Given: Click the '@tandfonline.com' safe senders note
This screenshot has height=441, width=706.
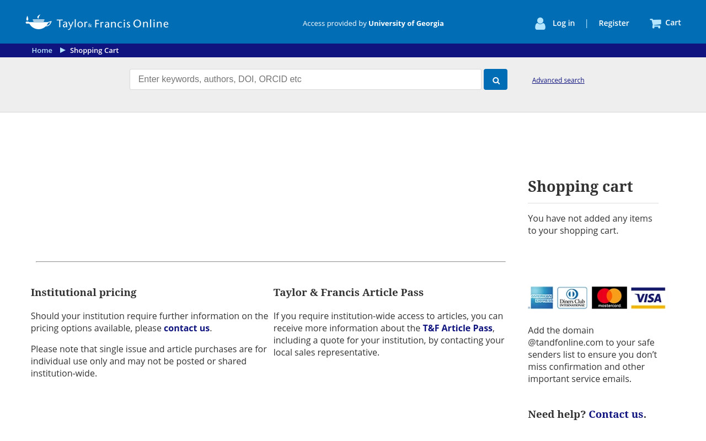Looking at the screenshot, I should (593, 354).
